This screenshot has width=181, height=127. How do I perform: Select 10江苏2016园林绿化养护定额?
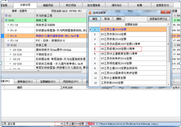tap(133, 73)
